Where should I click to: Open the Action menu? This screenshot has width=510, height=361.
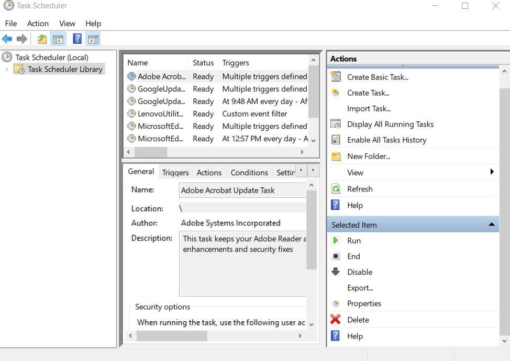38,24
